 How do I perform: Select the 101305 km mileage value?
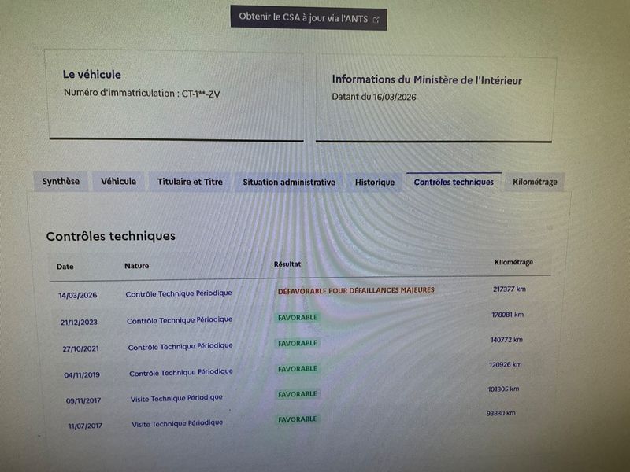(x=503, y=389)
